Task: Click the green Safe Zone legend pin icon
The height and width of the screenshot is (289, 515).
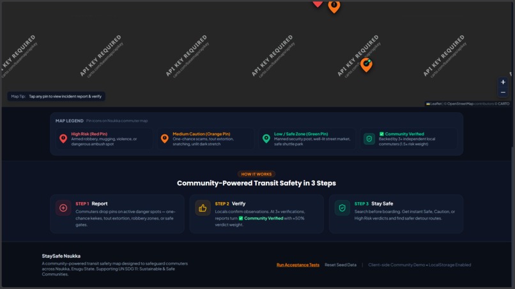Action: (266, 139)
